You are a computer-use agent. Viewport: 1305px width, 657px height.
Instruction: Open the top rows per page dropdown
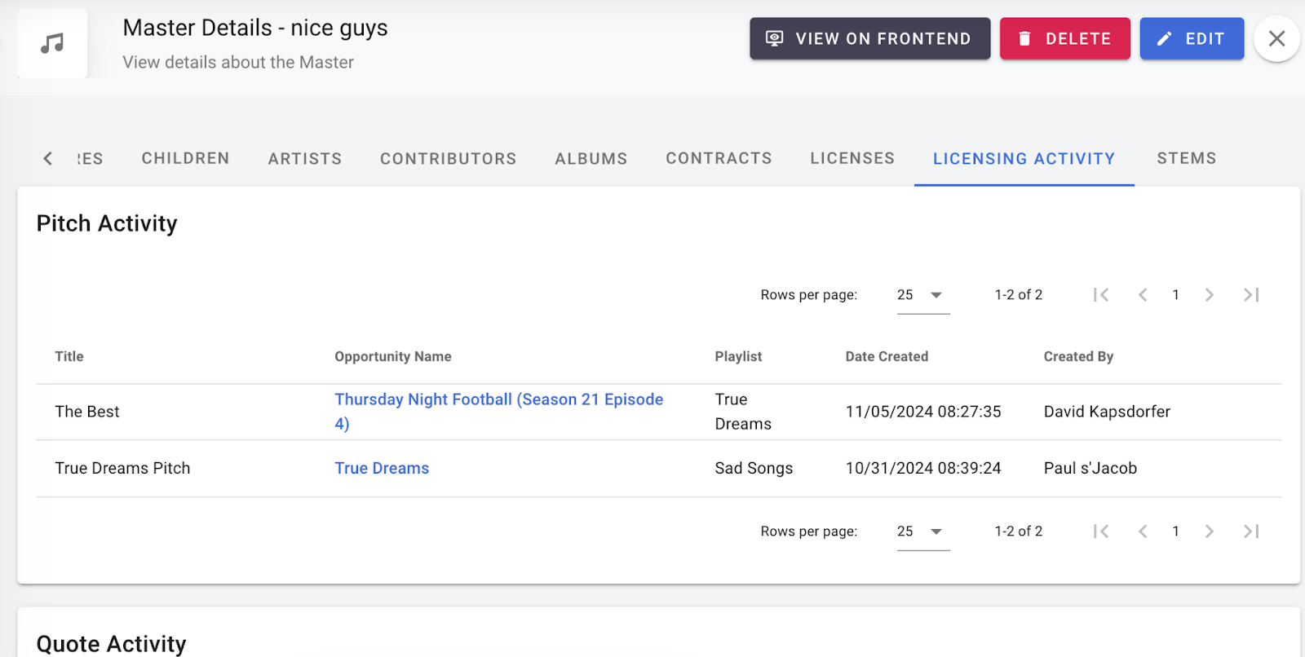pos(922,295)
